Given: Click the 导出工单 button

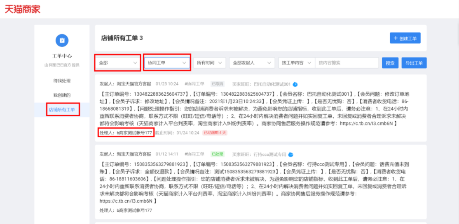Looking at the screenshot, I should [414, 63].
